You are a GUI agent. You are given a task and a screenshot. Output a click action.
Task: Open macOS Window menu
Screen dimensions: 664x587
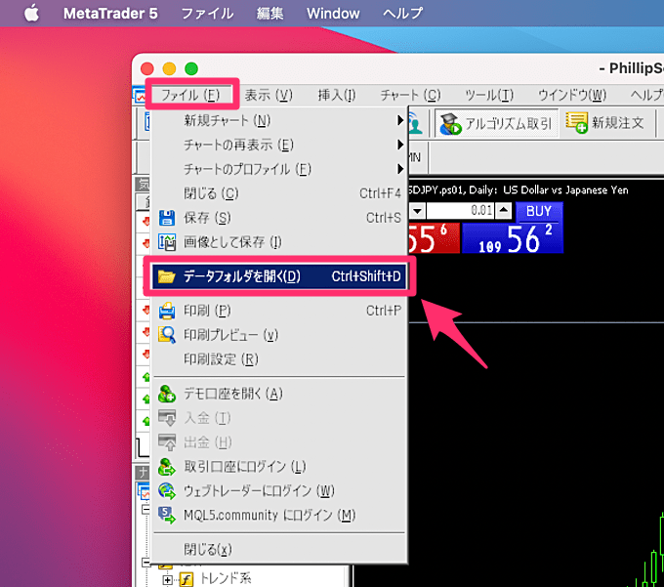(333, 13)
